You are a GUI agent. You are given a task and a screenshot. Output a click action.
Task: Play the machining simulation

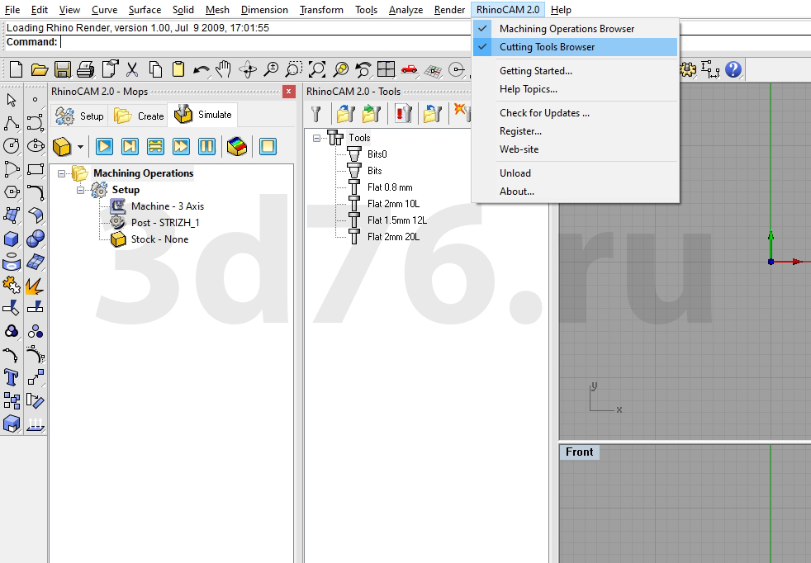(x=104, y=146)
